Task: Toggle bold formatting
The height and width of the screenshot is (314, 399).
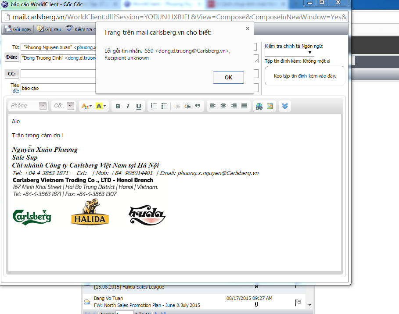Action: (x=118, y=106)
